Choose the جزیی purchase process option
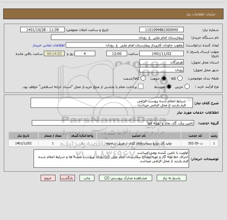This screenshot has width=227, height=220. [187, 87]
